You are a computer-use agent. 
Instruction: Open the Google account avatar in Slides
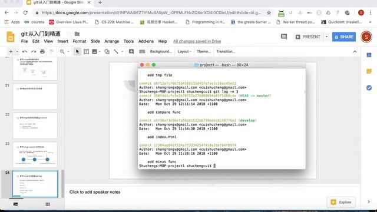(366, 37)
